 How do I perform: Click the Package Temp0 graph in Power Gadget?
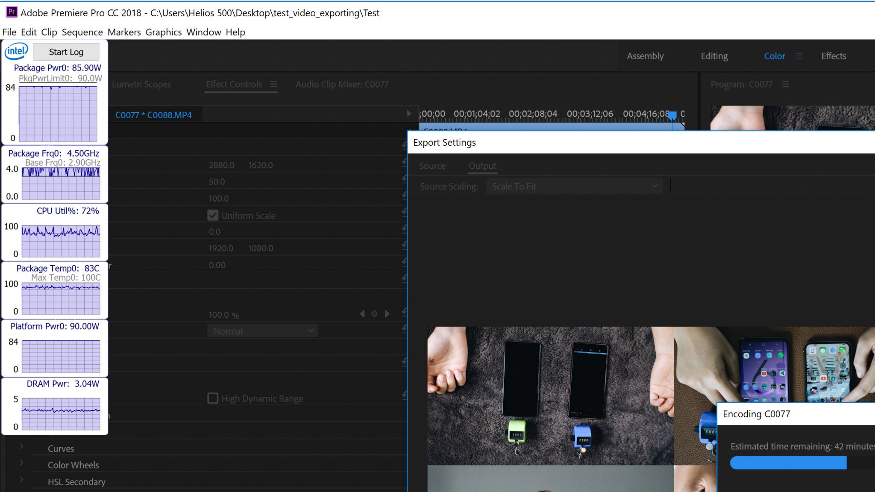tap(61, 299)
